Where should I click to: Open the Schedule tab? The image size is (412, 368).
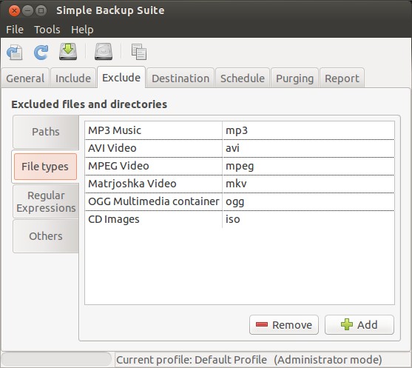[243, 78]
